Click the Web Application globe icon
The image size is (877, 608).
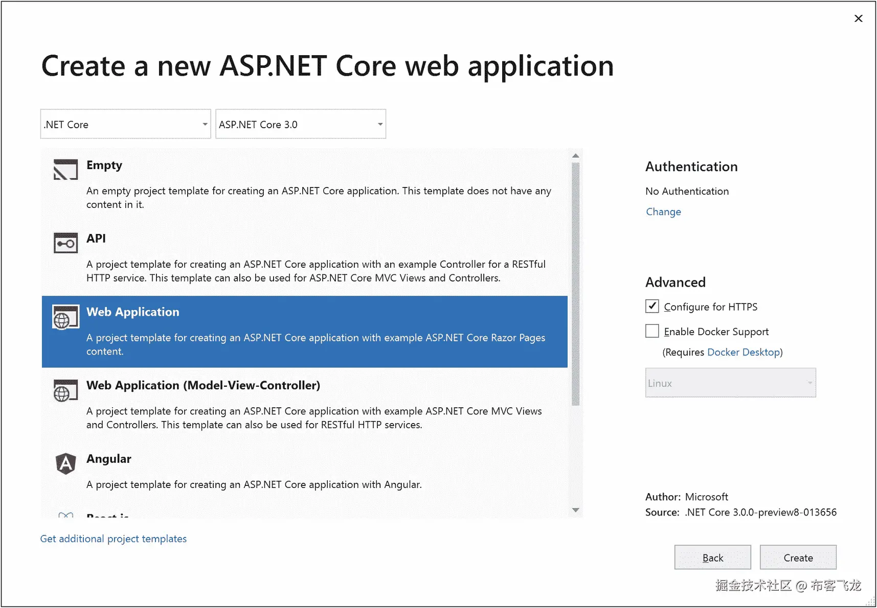(x=65, y=317)
